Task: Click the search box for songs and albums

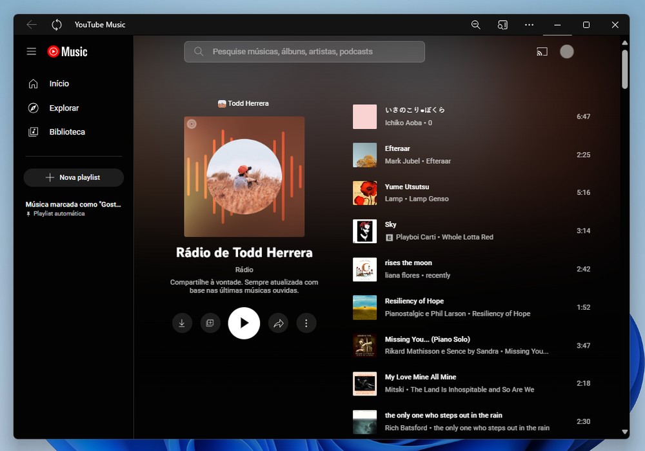Action: 304,52
